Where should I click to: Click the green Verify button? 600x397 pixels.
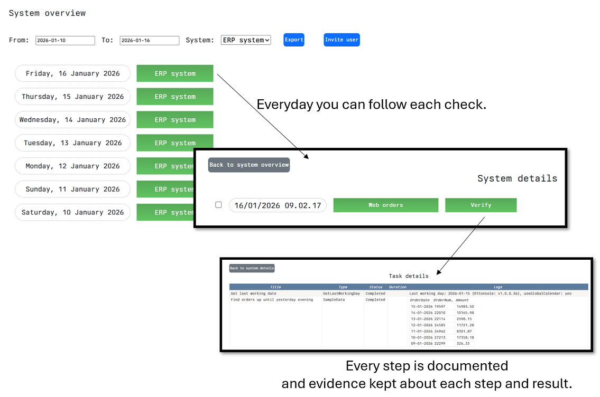pyautogui.click(x=481, y=205)
